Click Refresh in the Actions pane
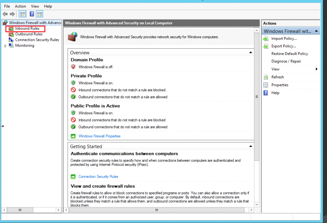 (278, 77)
